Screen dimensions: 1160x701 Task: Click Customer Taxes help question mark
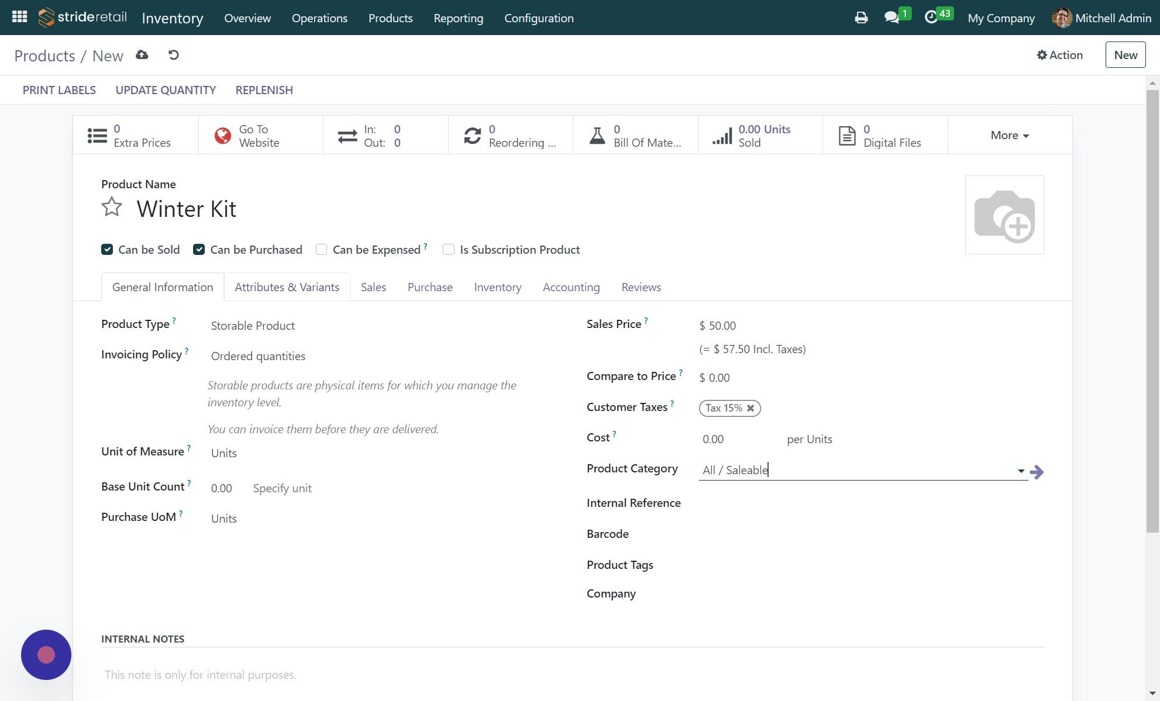(x=672, y=403)
